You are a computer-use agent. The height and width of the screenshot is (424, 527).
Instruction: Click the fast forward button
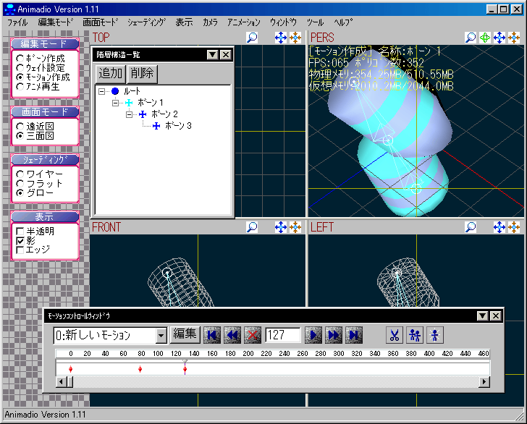(334, 335)
